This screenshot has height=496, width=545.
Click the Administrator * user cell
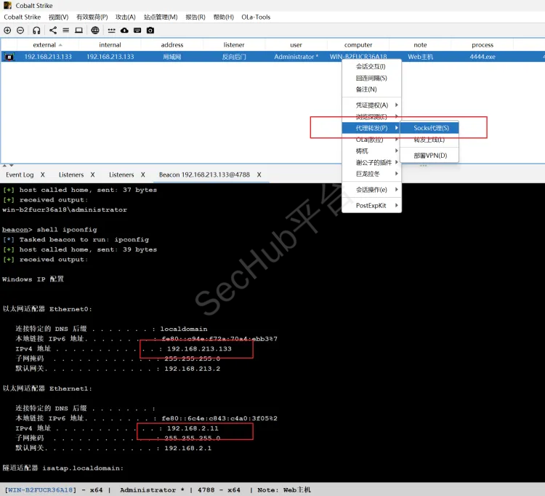pos(296,57)
